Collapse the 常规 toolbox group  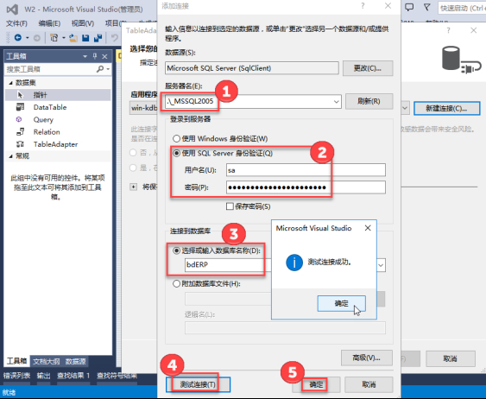pos(11,156)
